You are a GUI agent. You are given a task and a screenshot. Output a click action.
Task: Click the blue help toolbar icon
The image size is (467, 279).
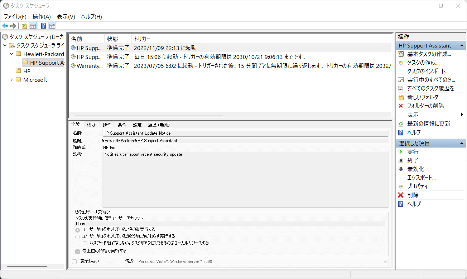pyautogui.click(x=43, y=26)
